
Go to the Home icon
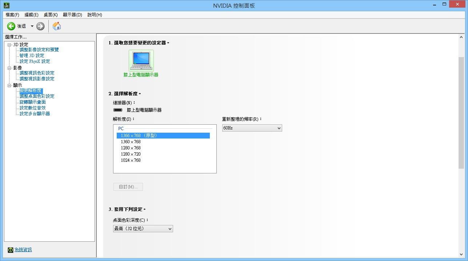[57, 26]
